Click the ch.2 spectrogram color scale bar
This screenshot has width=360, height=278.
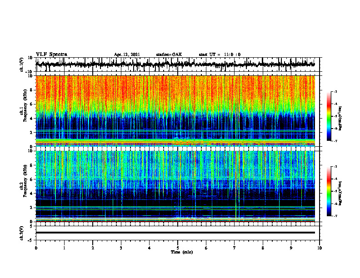(329, 191)
